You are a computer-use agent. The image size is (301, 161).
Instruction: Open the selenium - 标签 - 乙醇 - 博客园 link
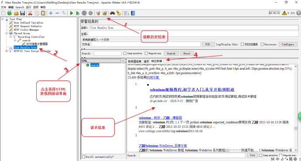pyautogui.click(x=160, y=118)
